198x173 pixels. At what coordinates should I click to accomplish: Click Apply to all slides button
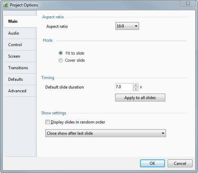140,98
